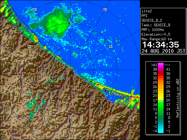This screenshot has height=140, width=187.
Task: Pick the bright green band beside 14 label
Action: click(161, 104)
